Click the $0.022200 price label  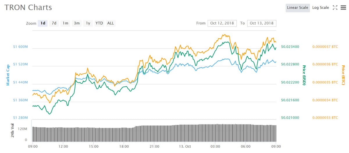point(290,82)
